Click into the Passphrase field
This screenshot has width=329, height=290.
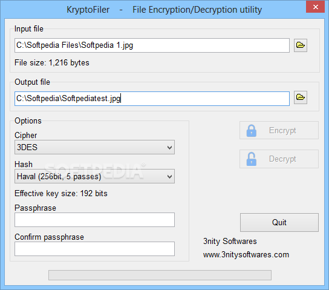(94, 220)
